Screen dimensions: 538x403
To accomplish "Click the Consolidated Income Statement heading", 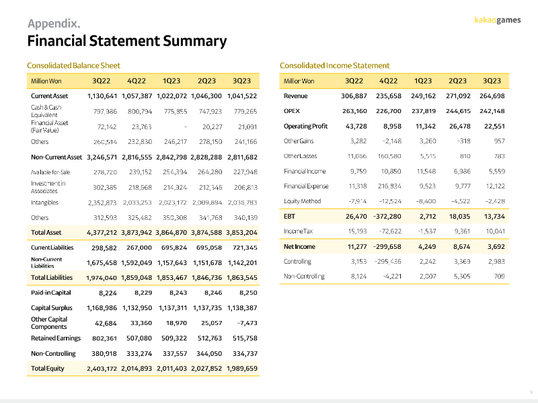I will click(334, 65).
